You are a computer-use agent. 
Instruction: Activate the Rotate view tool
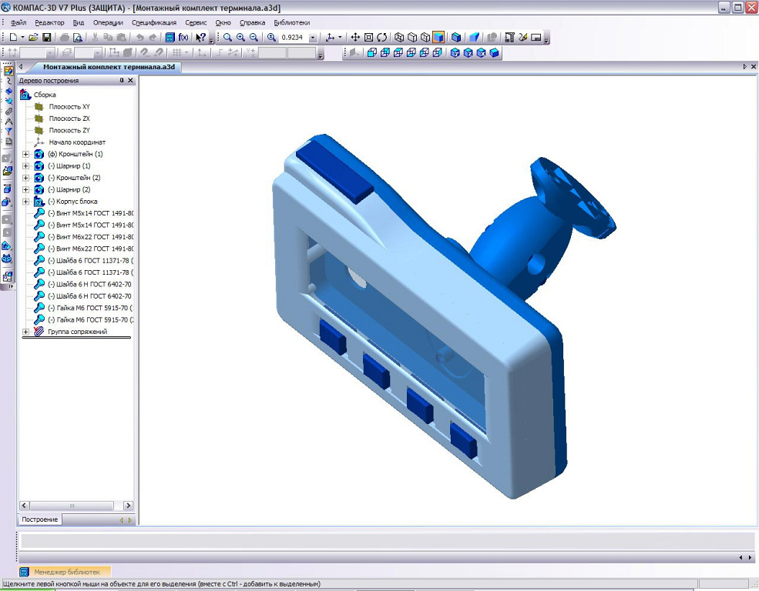[381, 37]
